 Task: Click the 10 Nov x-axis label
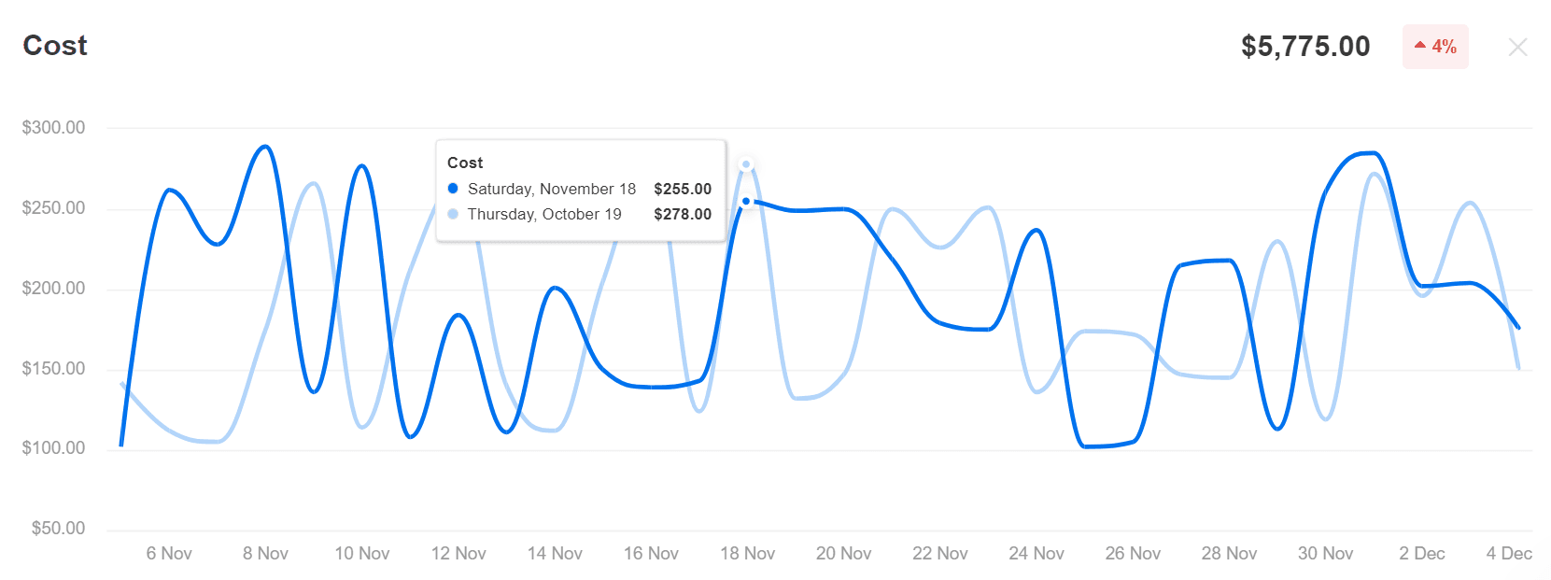tap(362, 553)
